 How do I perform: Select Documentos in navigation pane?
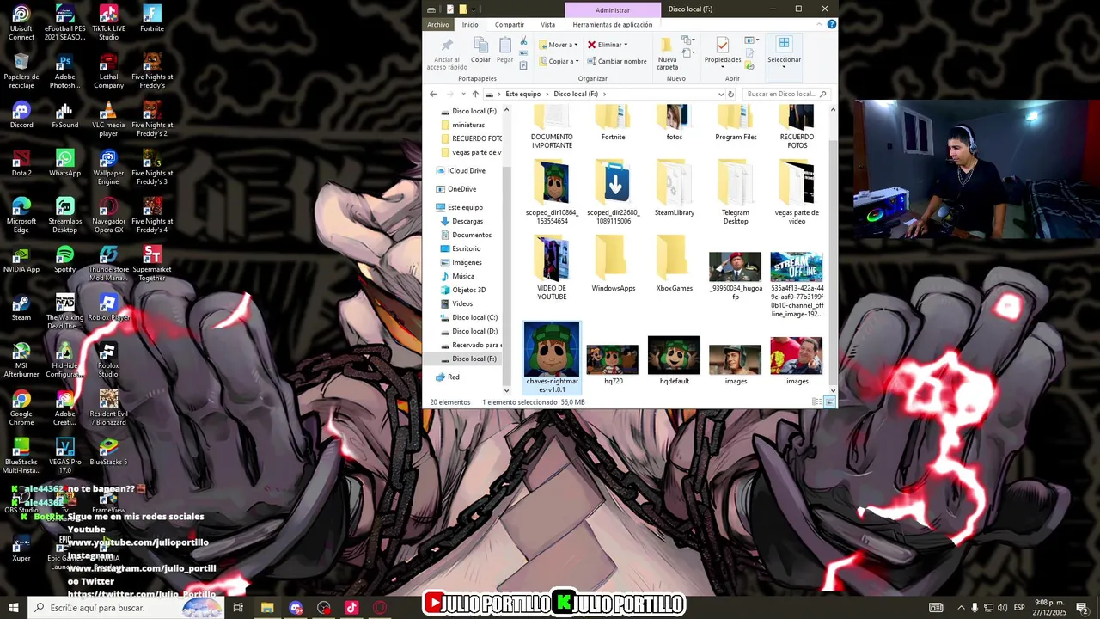pos(472,235)
